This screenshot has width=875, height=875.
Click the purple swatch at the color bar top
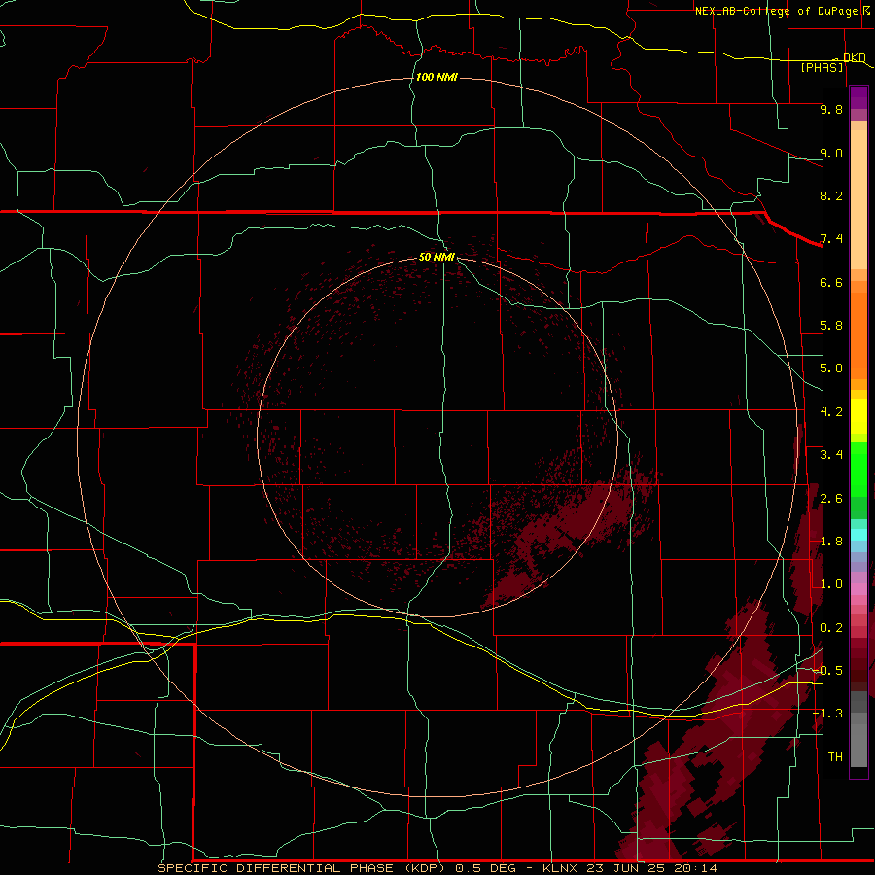(858, 97)
